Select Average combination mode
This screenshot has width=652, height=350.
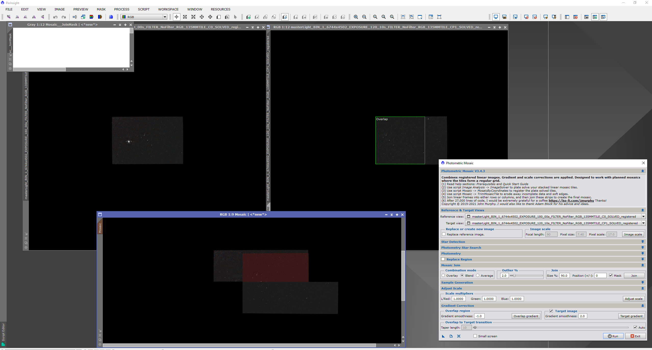pos(478,275)
